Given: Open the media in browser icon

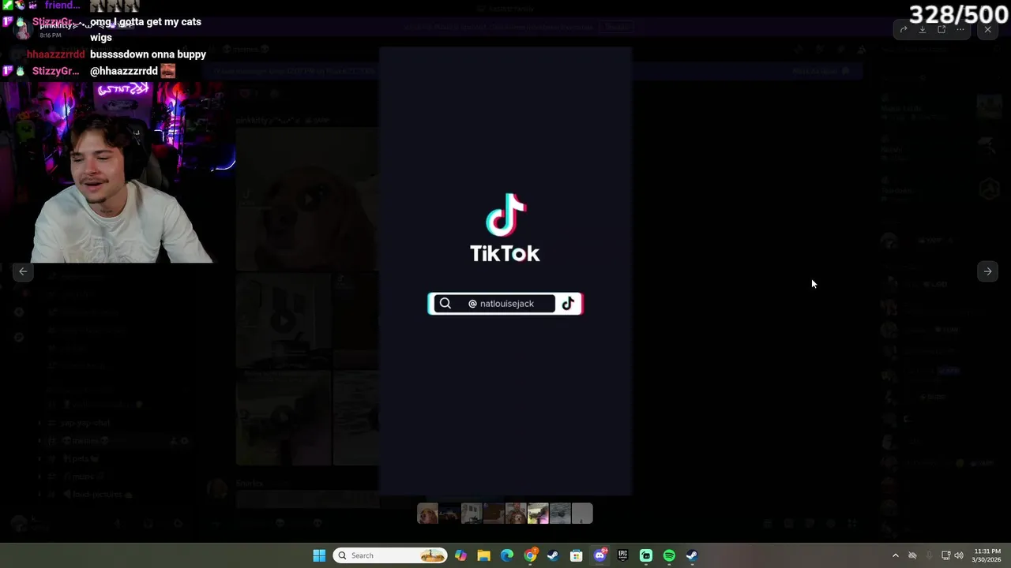Looking at the screenshot, I should coord(941,30).
